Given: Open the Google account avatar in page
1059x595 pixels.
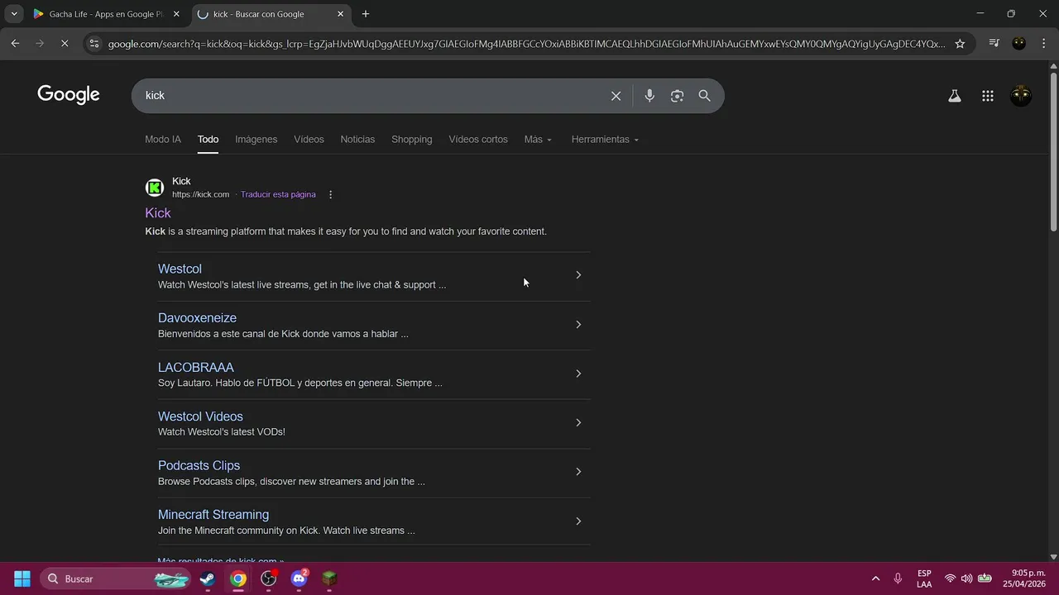Looking at the screenshot, I should 1021,96.
